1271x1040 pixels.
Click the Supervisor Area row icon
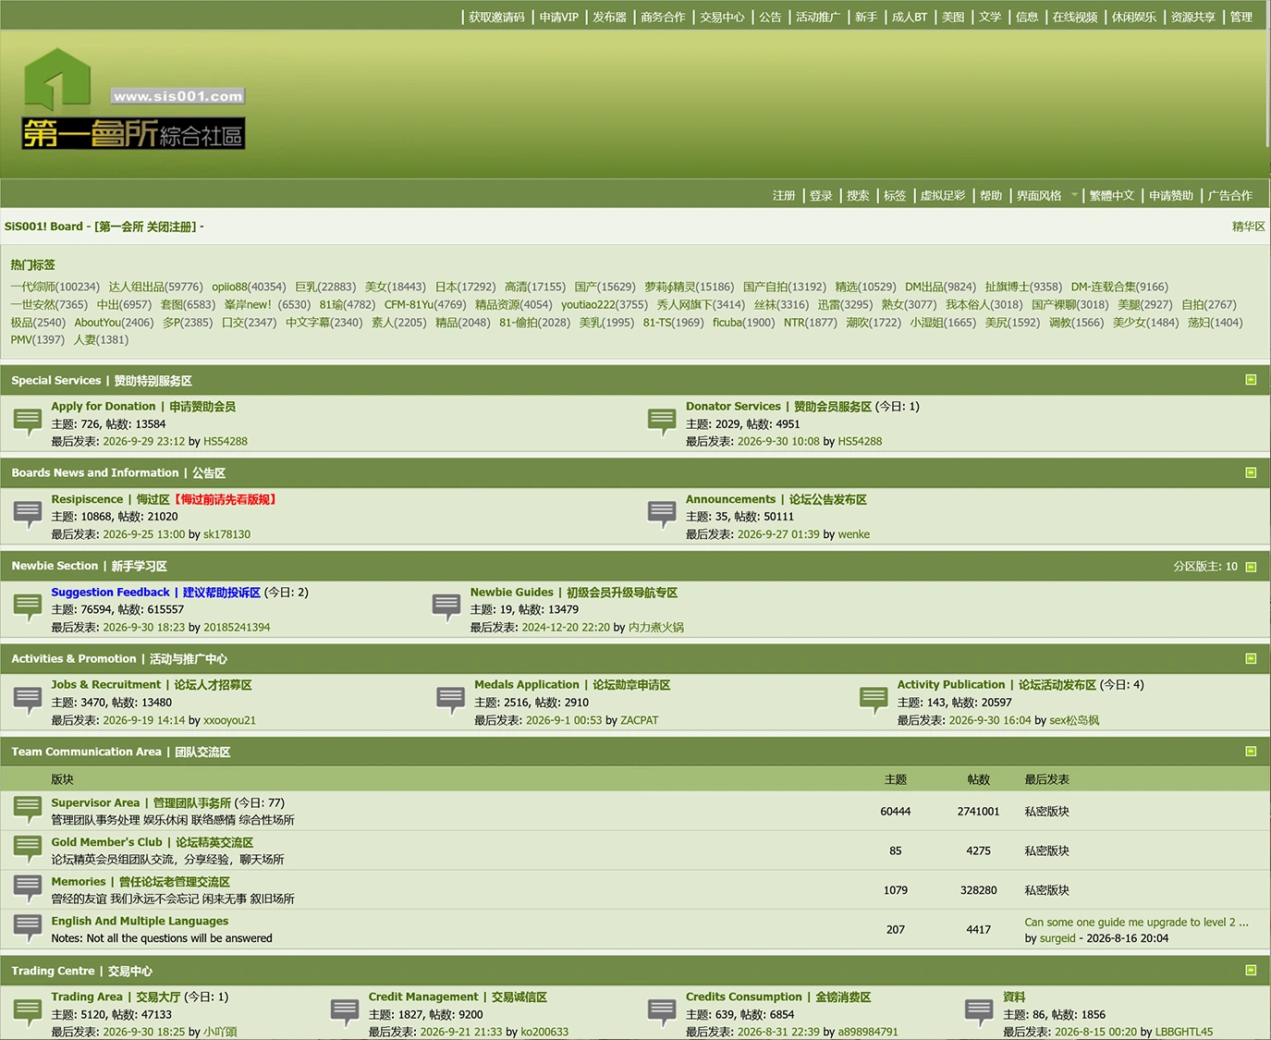point(28,810)
